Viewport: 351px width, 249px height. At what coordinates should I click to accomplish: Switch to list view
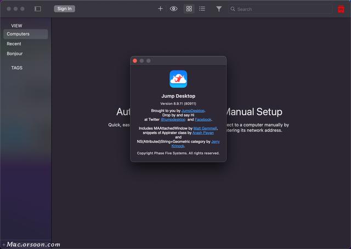point(202,9)
